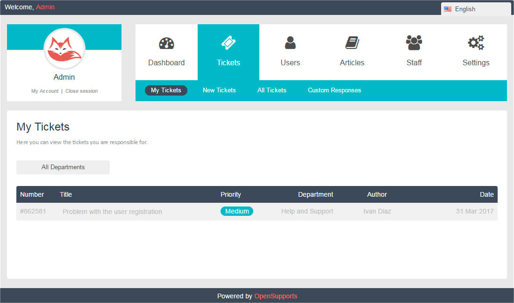Select the My Tickets tab
Screen dimensions: 514x303
pos(166,90)
